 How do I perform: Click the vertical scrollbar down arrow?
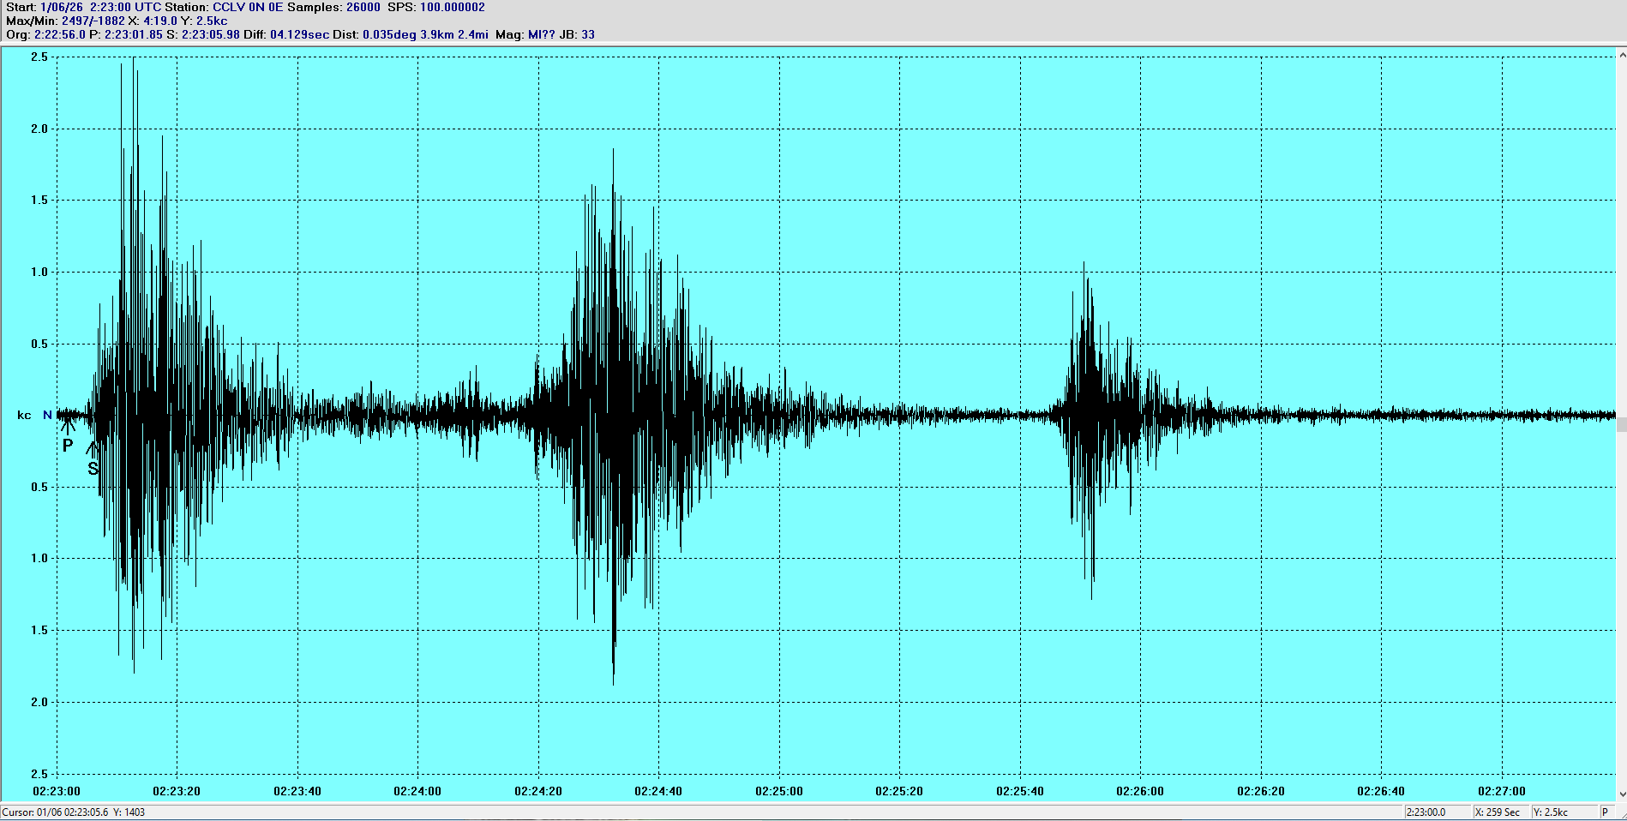pyautogui.click(x=1621, y=794)
